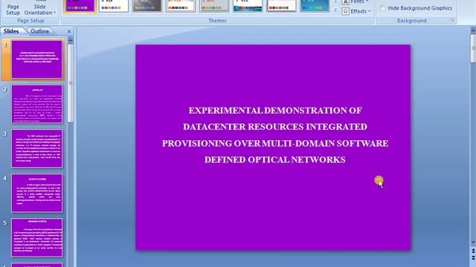Switch to the Slides tab
The width and height of the screenshot is (476, 267).
click(x=12, y=31)
